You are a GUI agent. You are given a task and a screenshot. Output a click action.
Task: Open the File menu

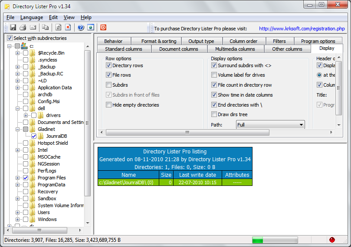click(10, 17)
